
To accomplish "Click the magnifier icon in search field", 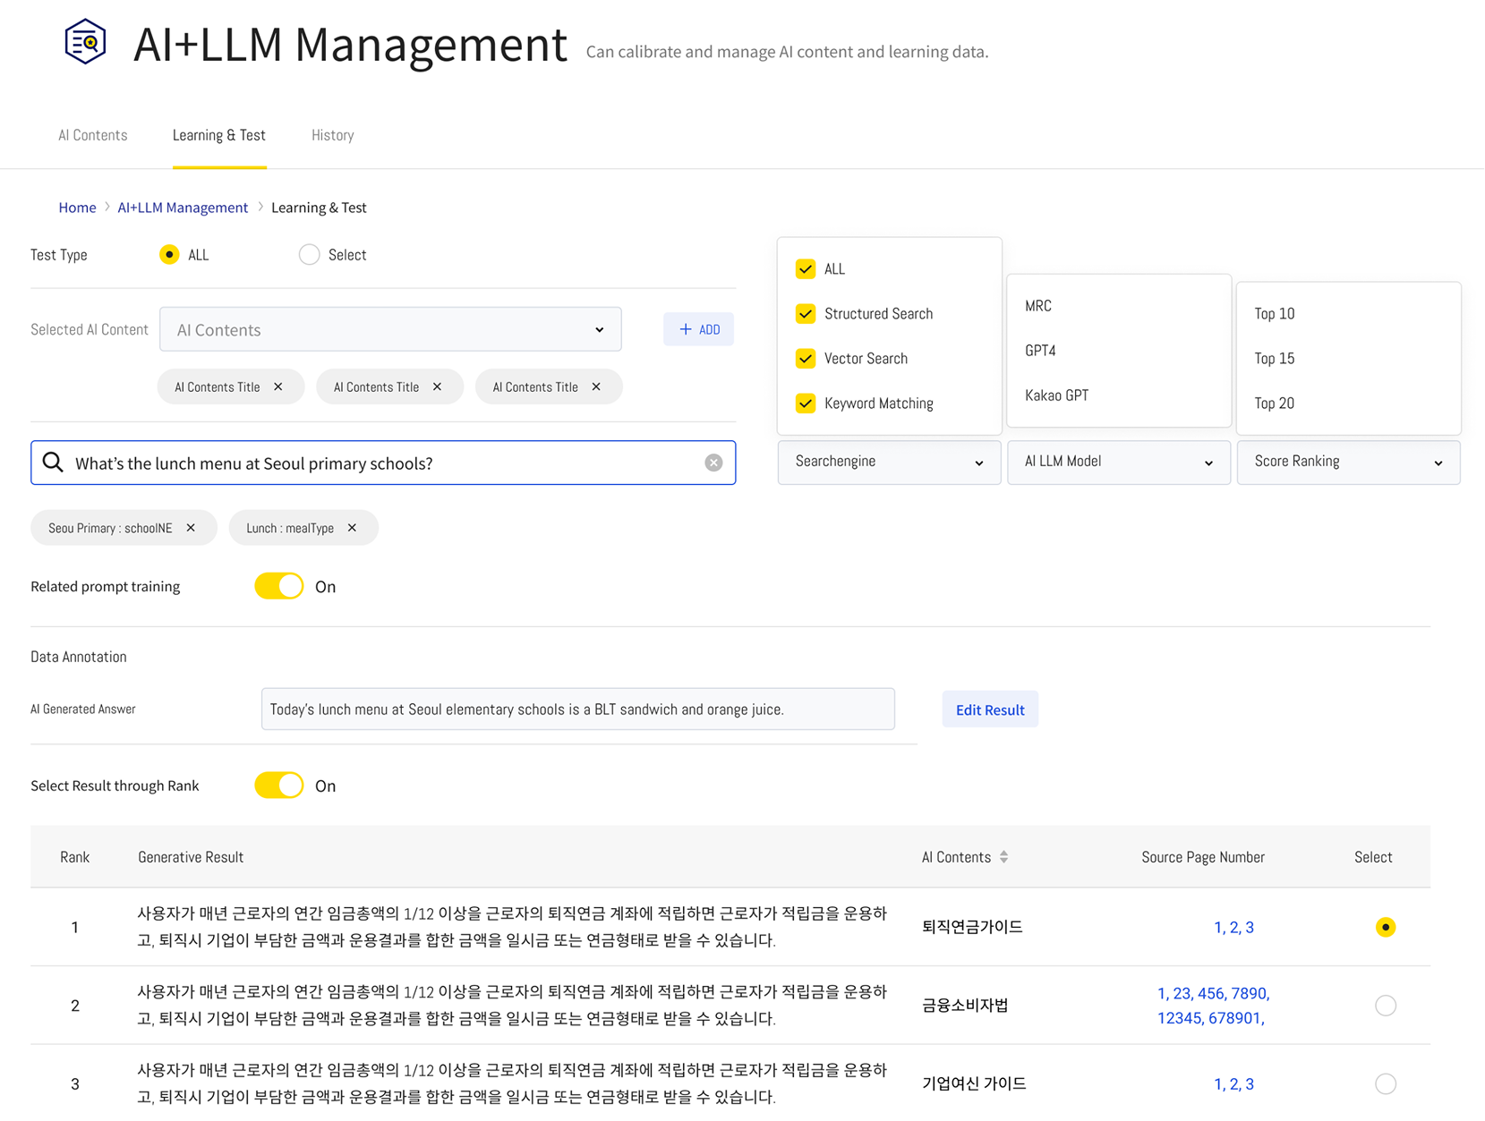I will [53, 463].
